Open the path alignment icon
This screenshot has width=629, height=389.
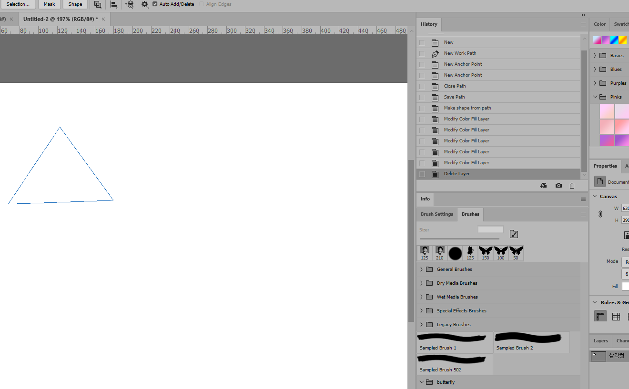coord(114,4)
